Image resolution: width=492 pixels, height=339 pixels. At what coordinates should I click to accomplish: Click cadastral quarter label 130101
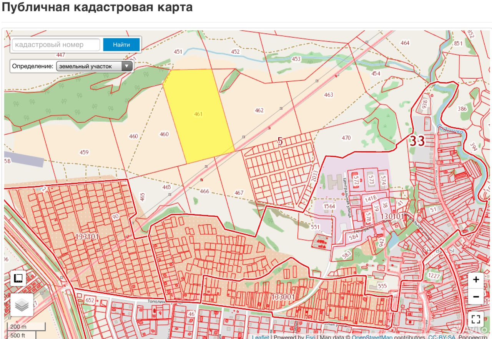pyautogui.click(x=392, y=216)
